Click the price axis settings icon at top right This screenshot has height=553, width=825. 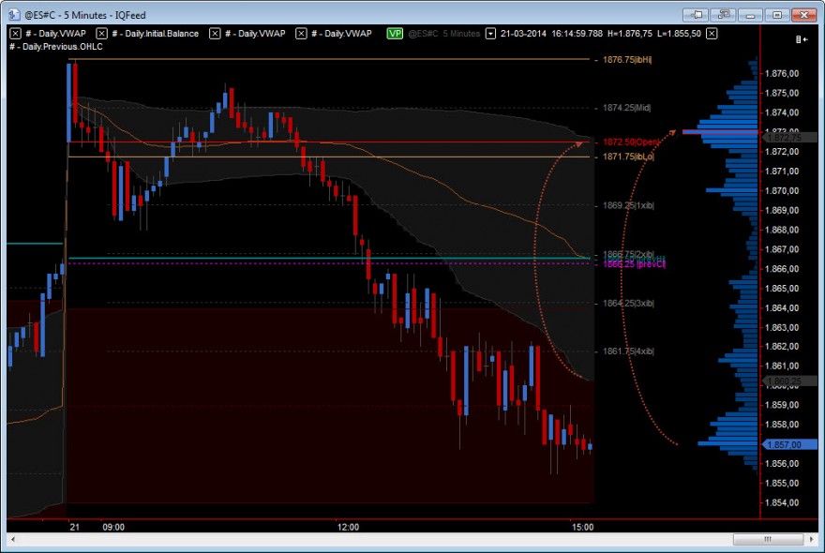(802, 39)
